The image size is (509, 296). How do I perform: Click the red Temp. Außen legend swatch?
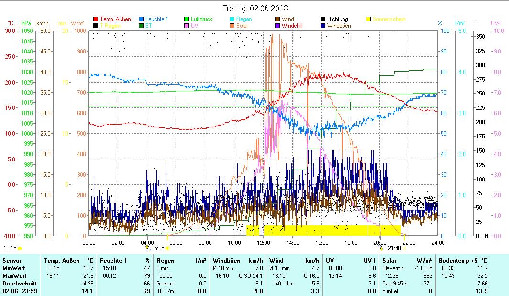pos(96,19)
